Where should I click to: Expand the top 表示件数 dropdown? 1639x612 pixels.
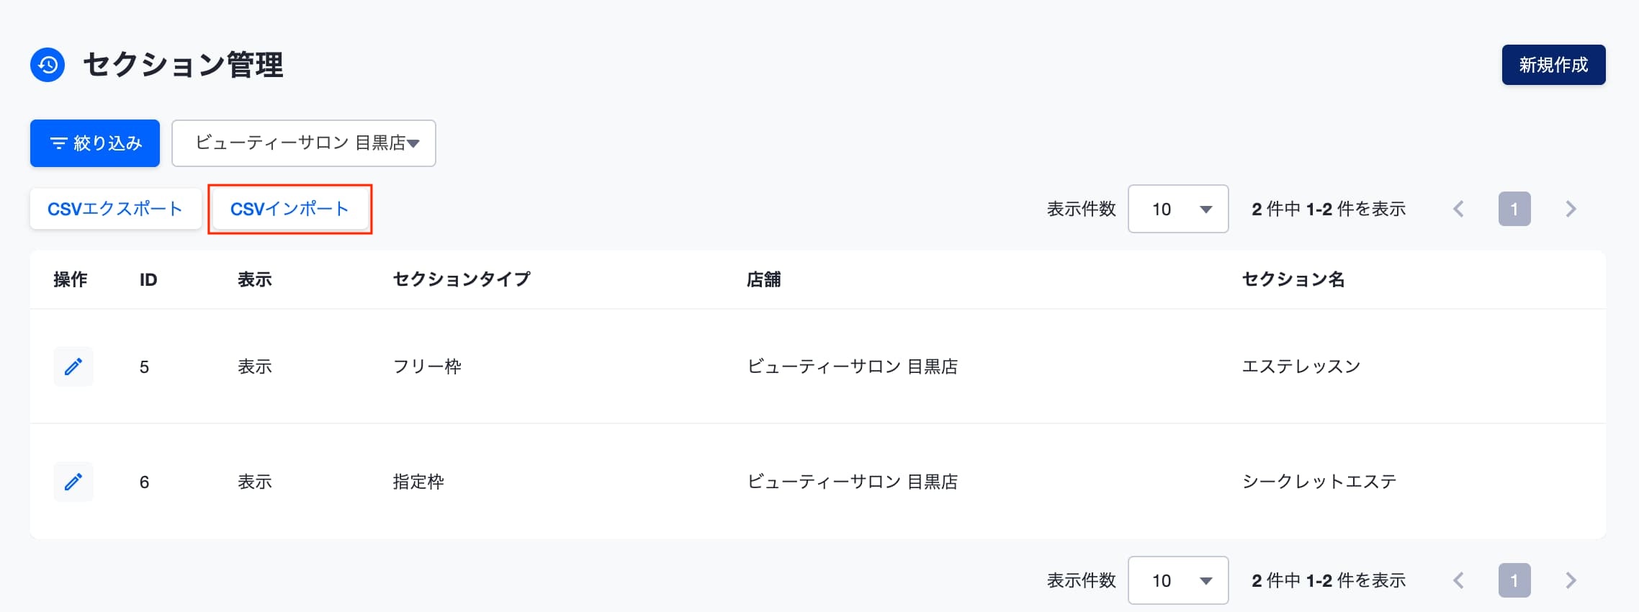click(x=1178, y=209)
